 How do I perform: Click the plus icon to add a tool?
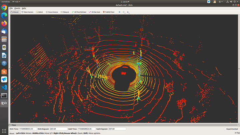click(119, 12)
